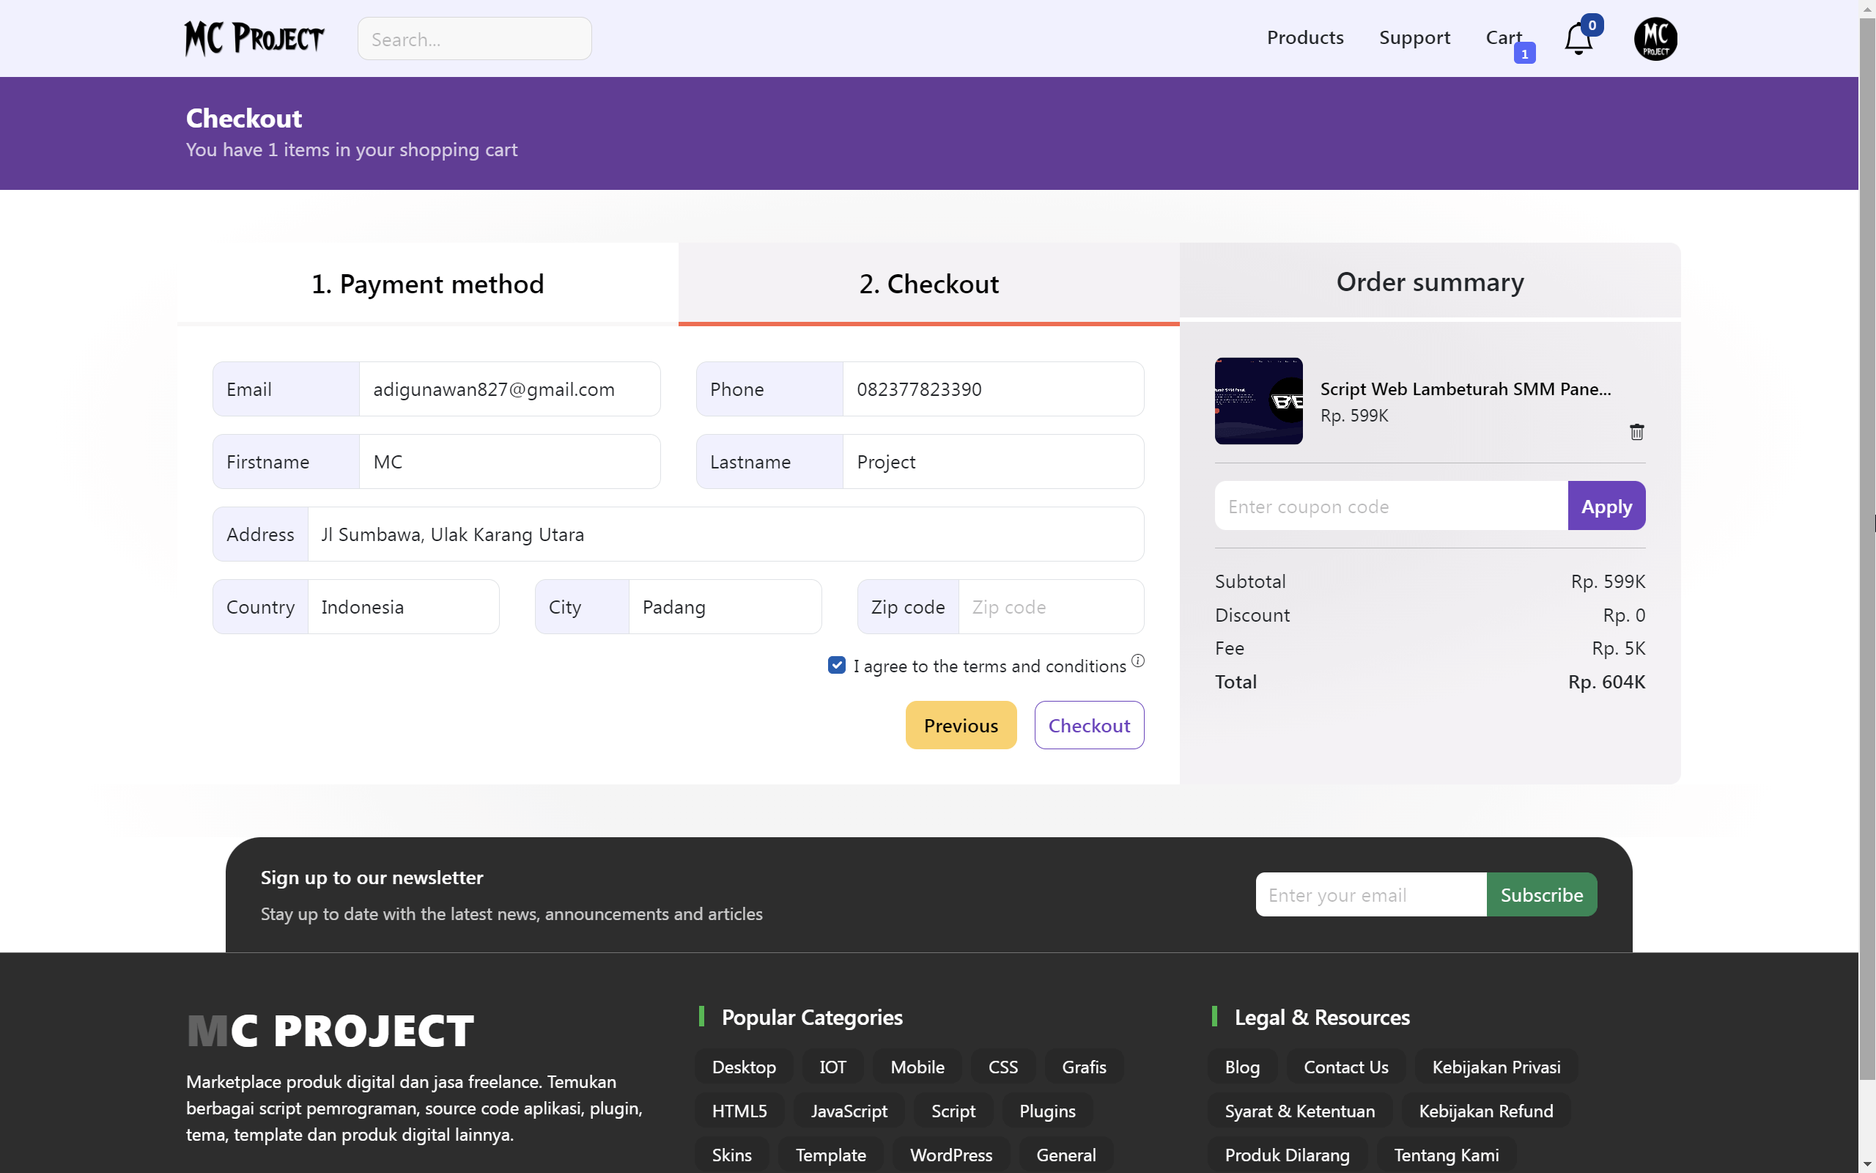Image resolution: width=1876 pixels, height=1173 pixels.
Task: Open the JavaScript category link
Action: point(848,1110)
